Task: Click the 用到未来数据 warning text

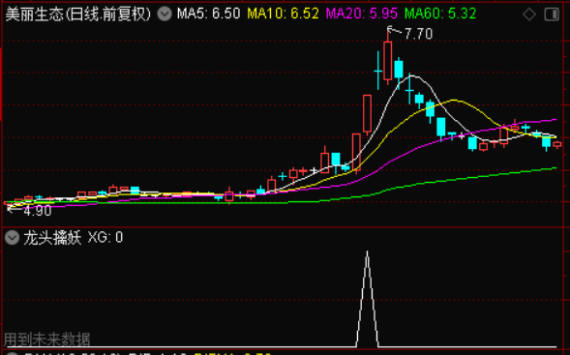Action: pos(47,339)
